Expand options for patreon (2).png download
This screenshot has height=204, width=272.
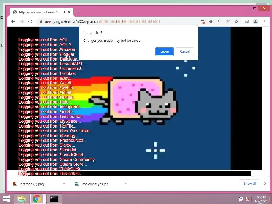tap(64, 184)
